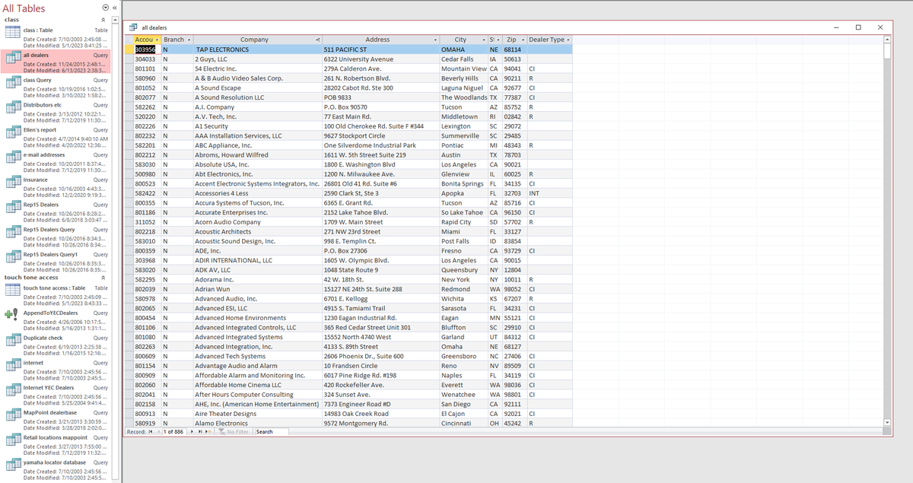Click the address '4915 S. Tamiami Trail'
913x483 pixels.
pyautogui.click(x=380, y=308)
